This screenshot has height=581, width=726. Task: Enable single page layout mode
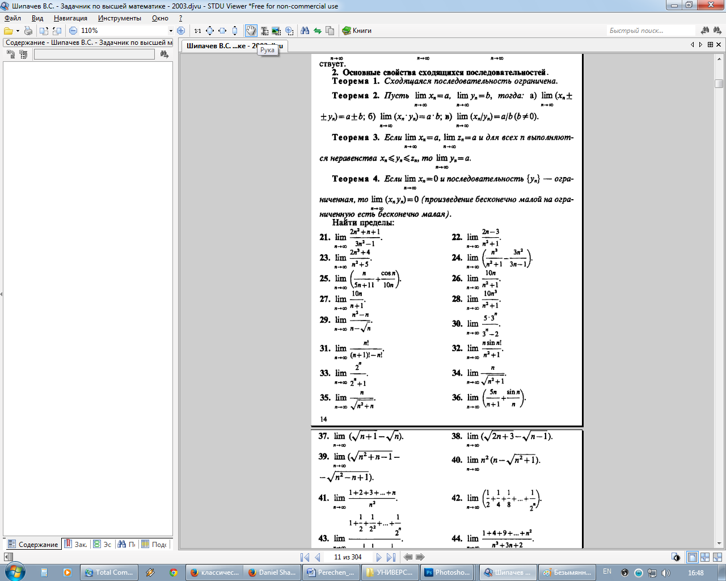(x=692, y=557)
